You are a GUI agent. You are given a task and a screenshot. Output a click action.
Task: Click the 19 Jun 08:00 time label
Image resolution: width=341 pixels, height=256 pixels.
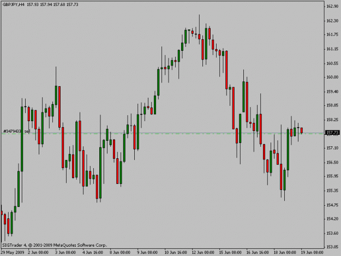[312, 253]
